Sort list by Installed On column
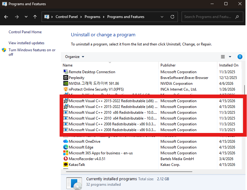 (x=229, y=65)
